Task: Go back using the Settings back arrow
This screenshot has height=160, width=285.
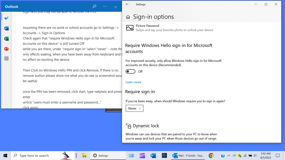Action: point(127,4)
